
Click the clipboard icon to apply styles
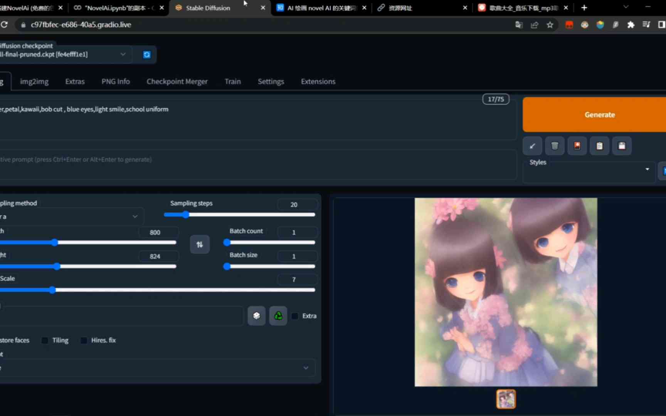pyautogui.click(x=599, y=146)
